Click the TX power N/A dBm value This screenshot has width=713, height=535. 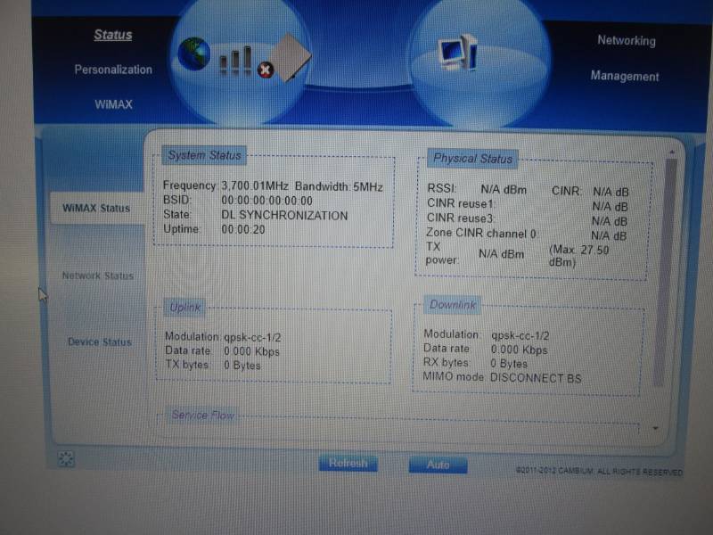(501, 254)
